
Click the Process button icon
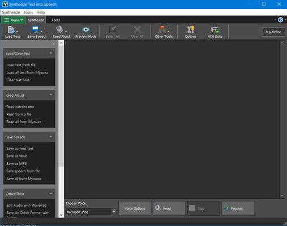[227, 208]
